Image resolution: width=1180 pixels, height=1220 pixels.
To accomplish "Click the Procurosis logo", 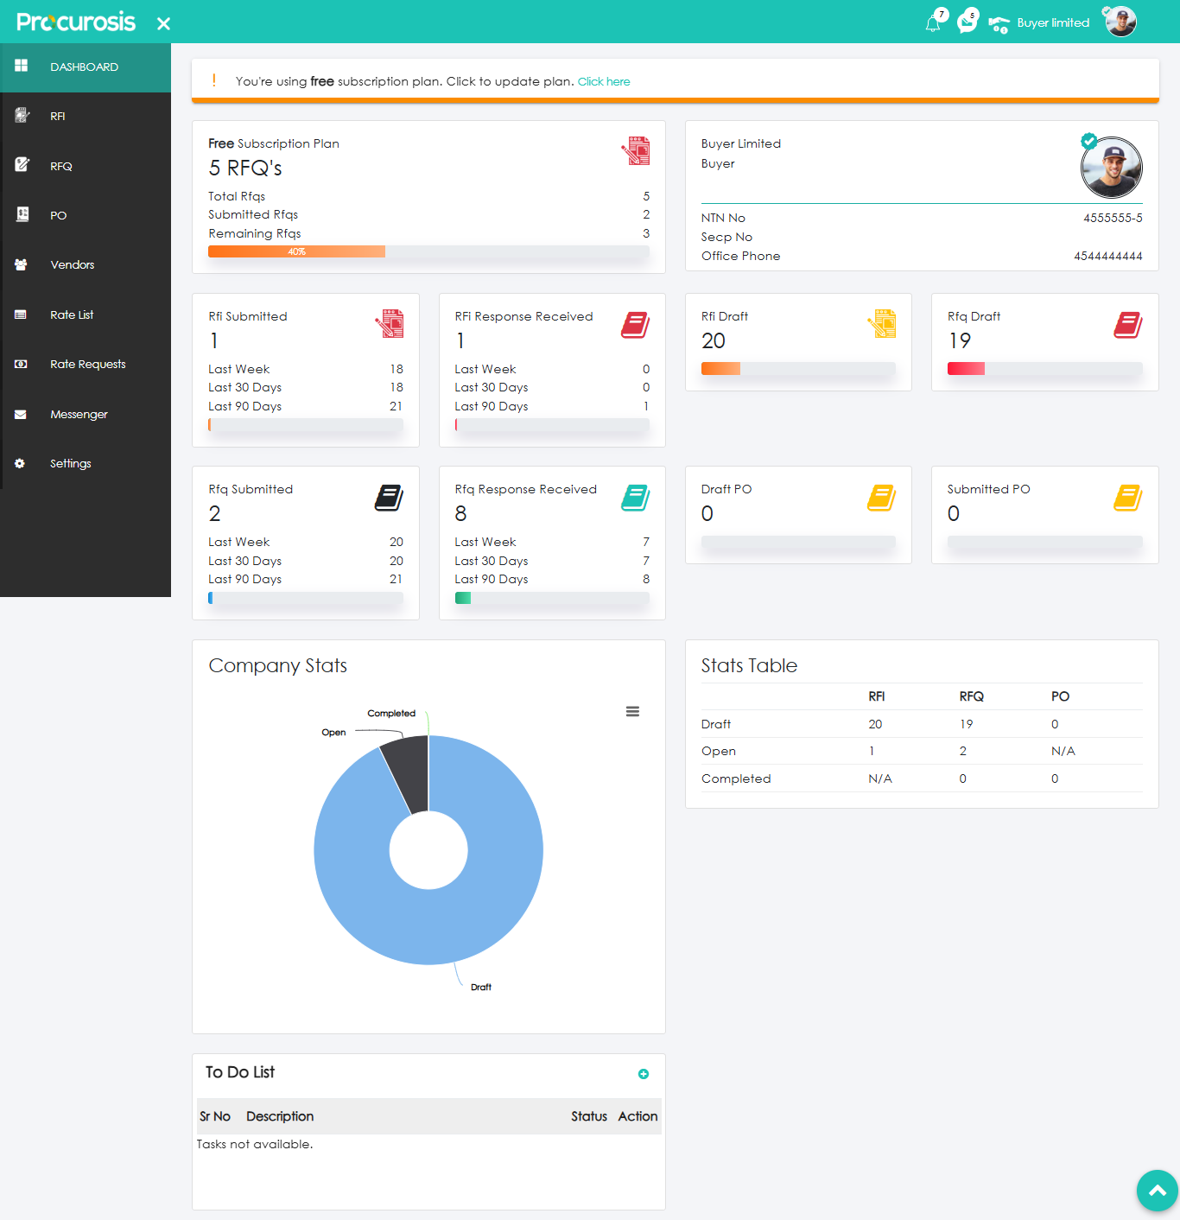I will click(x=76, y=22).
